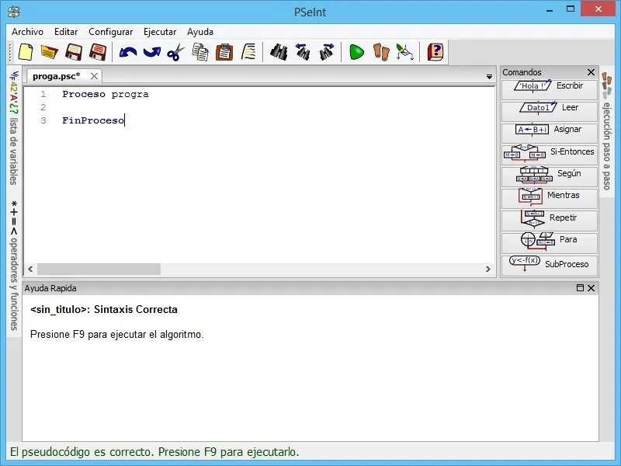Insert a Mientras loop
The height and width of the screenshot is (466, 621).
coord(550,199)
